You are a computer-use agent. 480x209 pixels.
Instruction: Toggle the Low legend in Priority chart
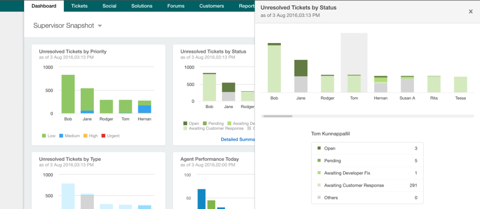coord(48,136)
